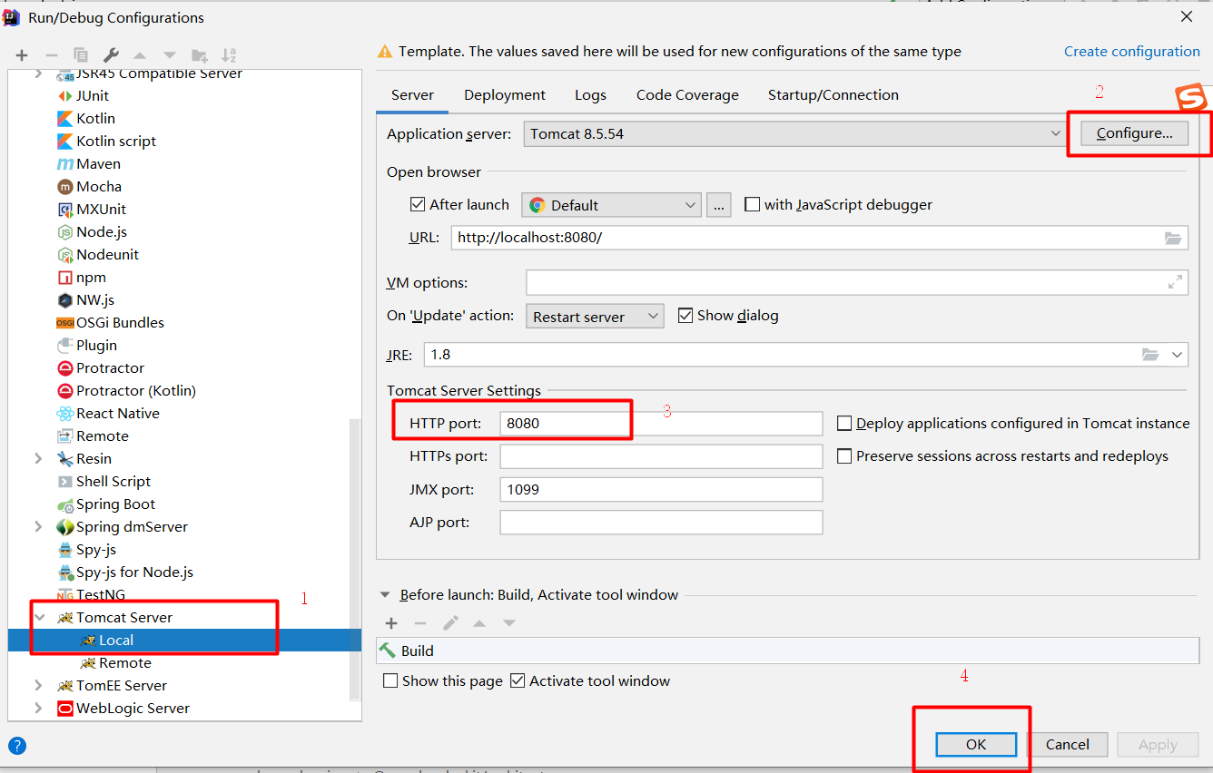Click the pencil Edit icon under Before launch
The image size is (1213, 773).
[450, 623]
